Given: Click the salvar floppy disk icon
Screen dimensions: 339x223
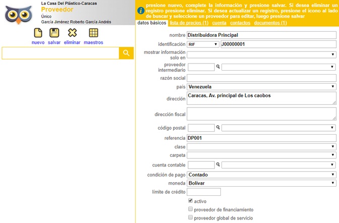Looking at the screenshot, I should coord(54,33).
